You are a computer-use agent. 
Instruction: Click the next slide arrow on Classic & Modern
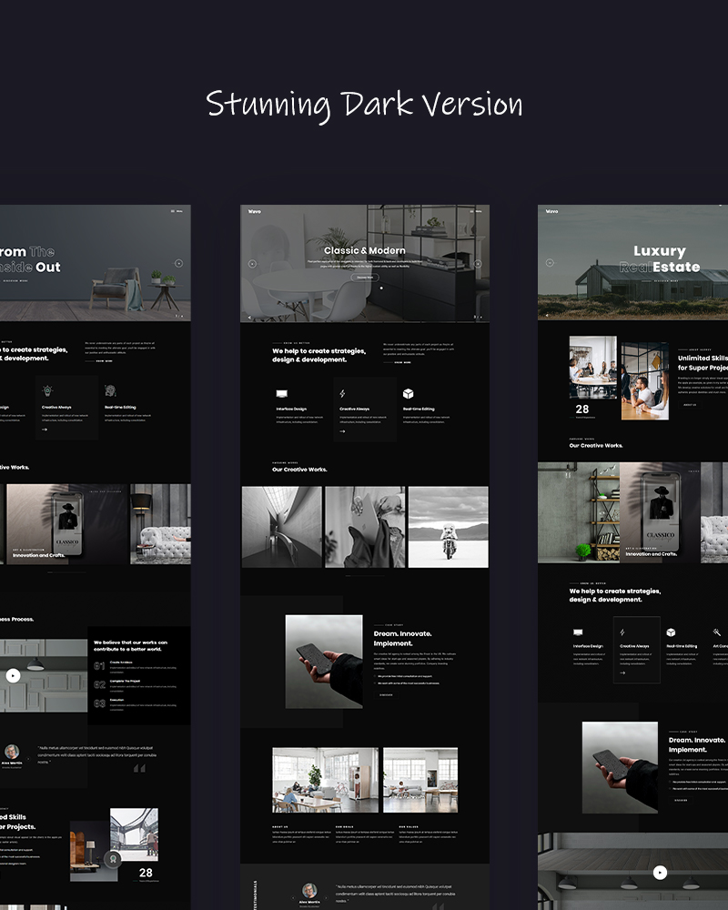[x=478, y=264]
